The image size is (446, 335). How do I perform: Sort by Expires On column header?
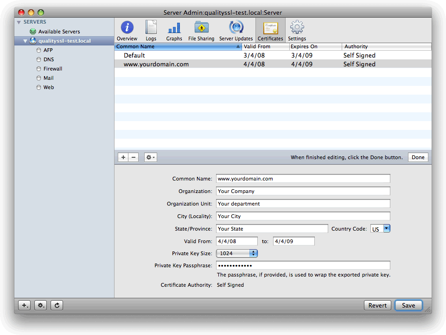pos(315,46)
